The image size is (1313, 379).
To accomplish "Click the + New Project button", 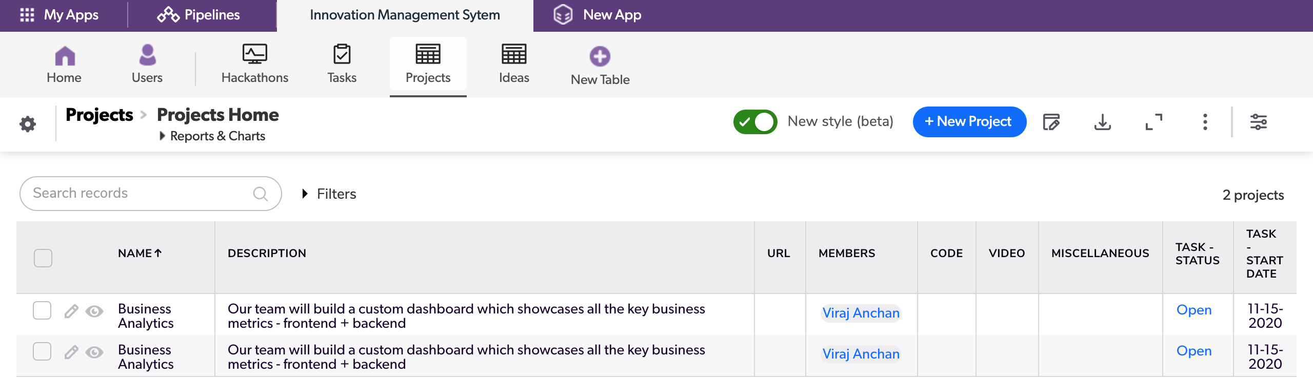I will click(969, 122).
